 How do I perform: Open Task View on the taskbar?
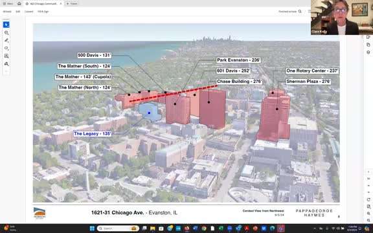(x=144, y=228)
